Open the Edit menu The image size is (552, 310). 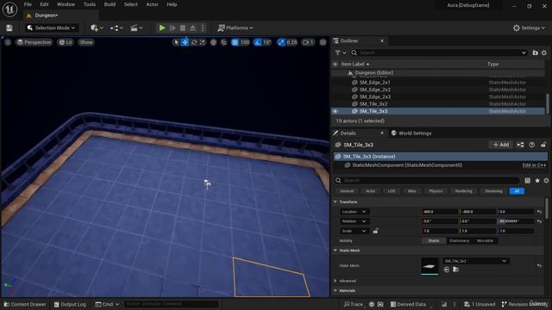(44, 4)
